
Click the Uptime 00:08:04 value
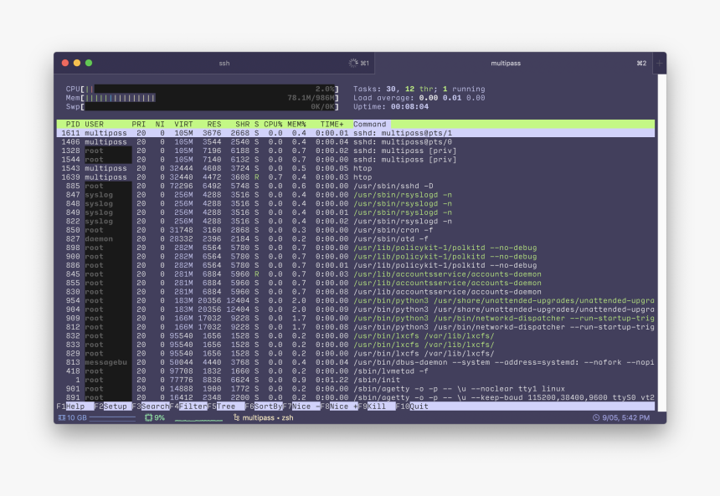point(409,106)
